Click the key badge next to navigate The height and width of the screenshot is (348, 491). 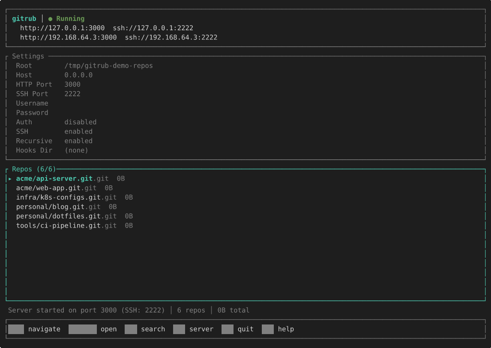[x=16, y=329]
